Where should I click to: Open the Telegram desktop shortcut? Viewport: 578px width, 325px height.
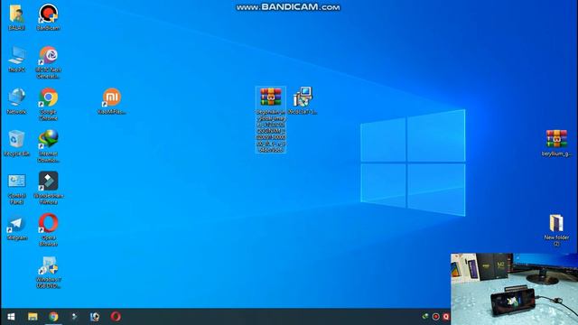16,227
